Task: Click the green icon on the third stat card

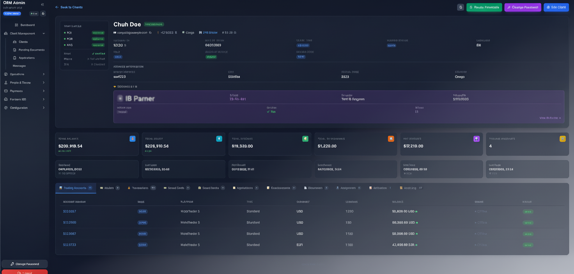Action: (305, 139)
